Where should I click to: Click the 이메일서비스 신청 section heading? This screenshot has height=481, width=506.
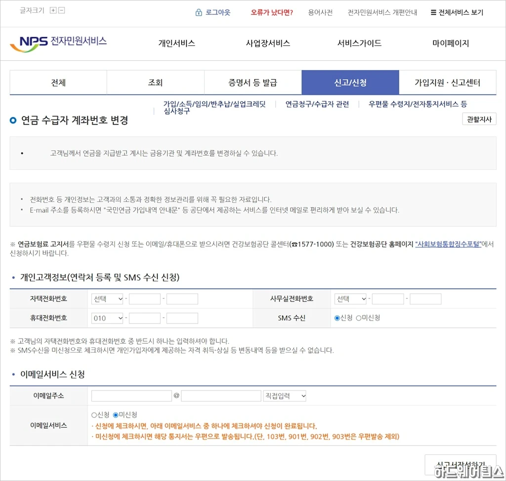click(x=52, y=374)
